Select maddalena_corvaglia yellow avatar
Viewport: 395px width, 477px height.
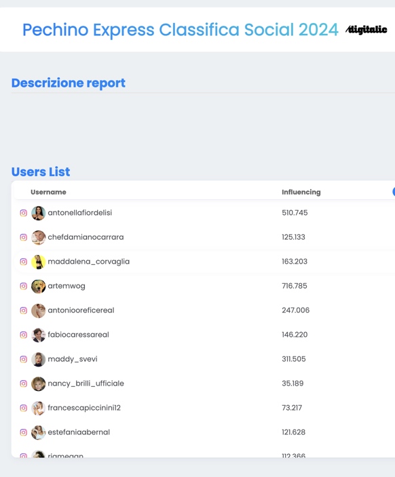[x=39, y=262]
